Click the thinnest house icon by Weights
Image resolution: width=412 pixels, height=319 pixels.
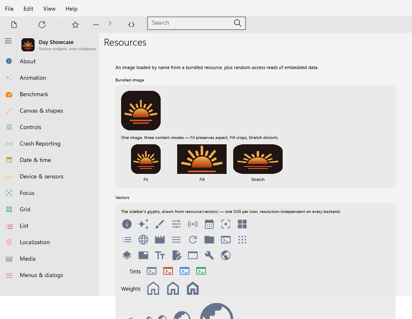[153, 288]
